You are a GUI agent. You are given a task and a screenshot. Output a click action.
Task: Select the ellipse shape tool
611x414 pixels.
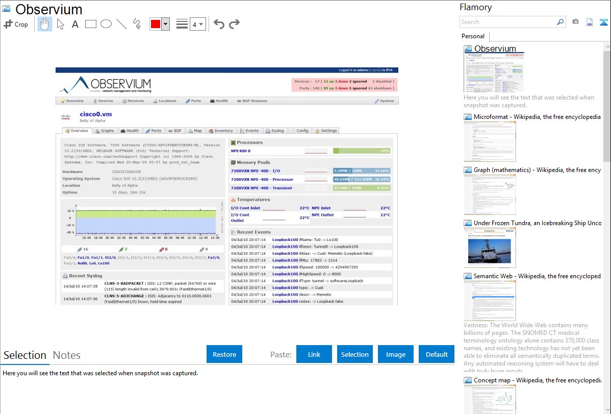point(106,24)
